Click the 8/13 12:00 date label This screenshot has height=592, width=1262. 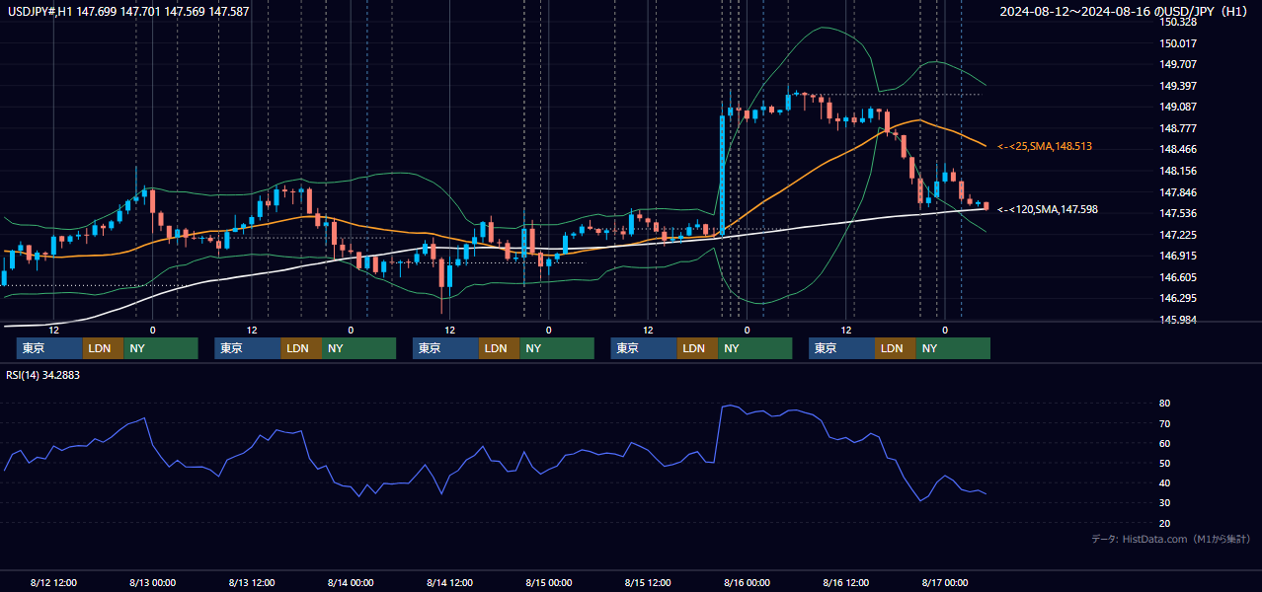pyautogui.click(x=252, y=583)
